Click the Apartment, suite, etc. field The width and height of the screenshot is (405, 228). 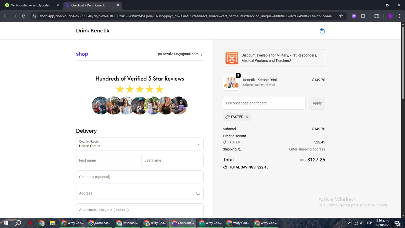point(140,210)
